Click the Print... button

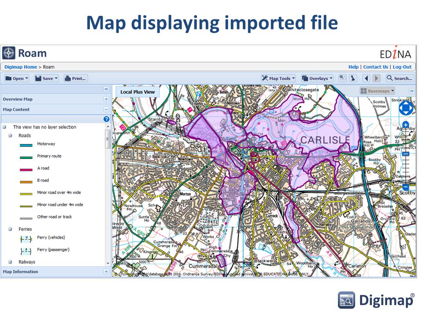click(76, 78)
